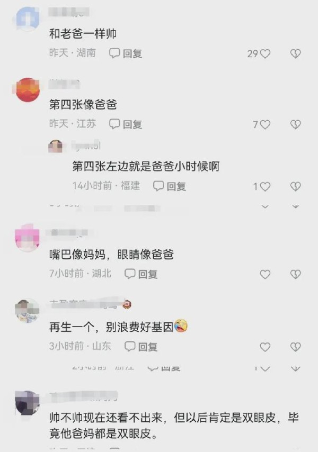Tap broken-heart icon on '第四张像爸爸' comment
Screen dimensions: 318x452
point(296,124)
